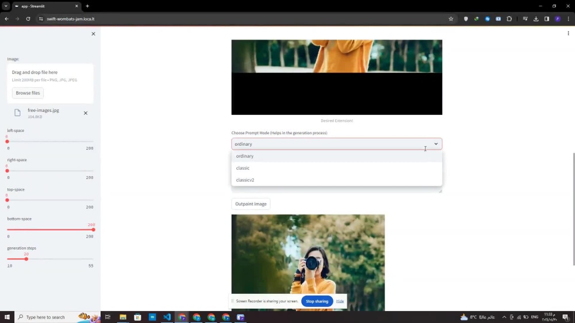The height and width of the screenshot is (323, 575).
Task: Click the generation steps slider handle
Action: pyautogui.click(x=26, y=259)
